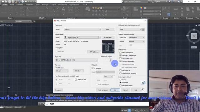This screenshot has width=200, height=112.
Task: Click the Measure tool in Utilities panel
Action: (x=176, y=9)
